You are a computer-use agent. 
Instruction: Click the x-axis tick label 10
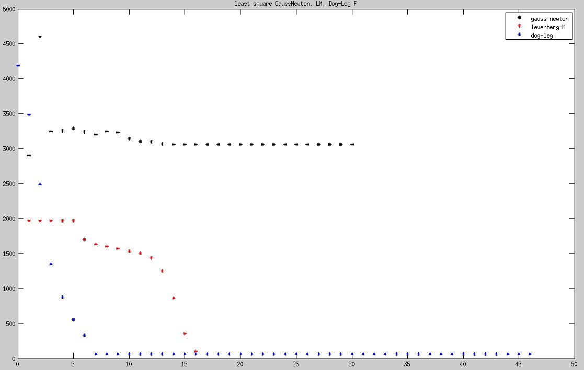(x=129, y=364)
